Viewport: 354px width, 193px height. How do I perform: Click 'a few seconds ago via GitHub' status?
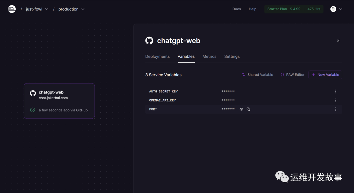(x=63, y=110)
